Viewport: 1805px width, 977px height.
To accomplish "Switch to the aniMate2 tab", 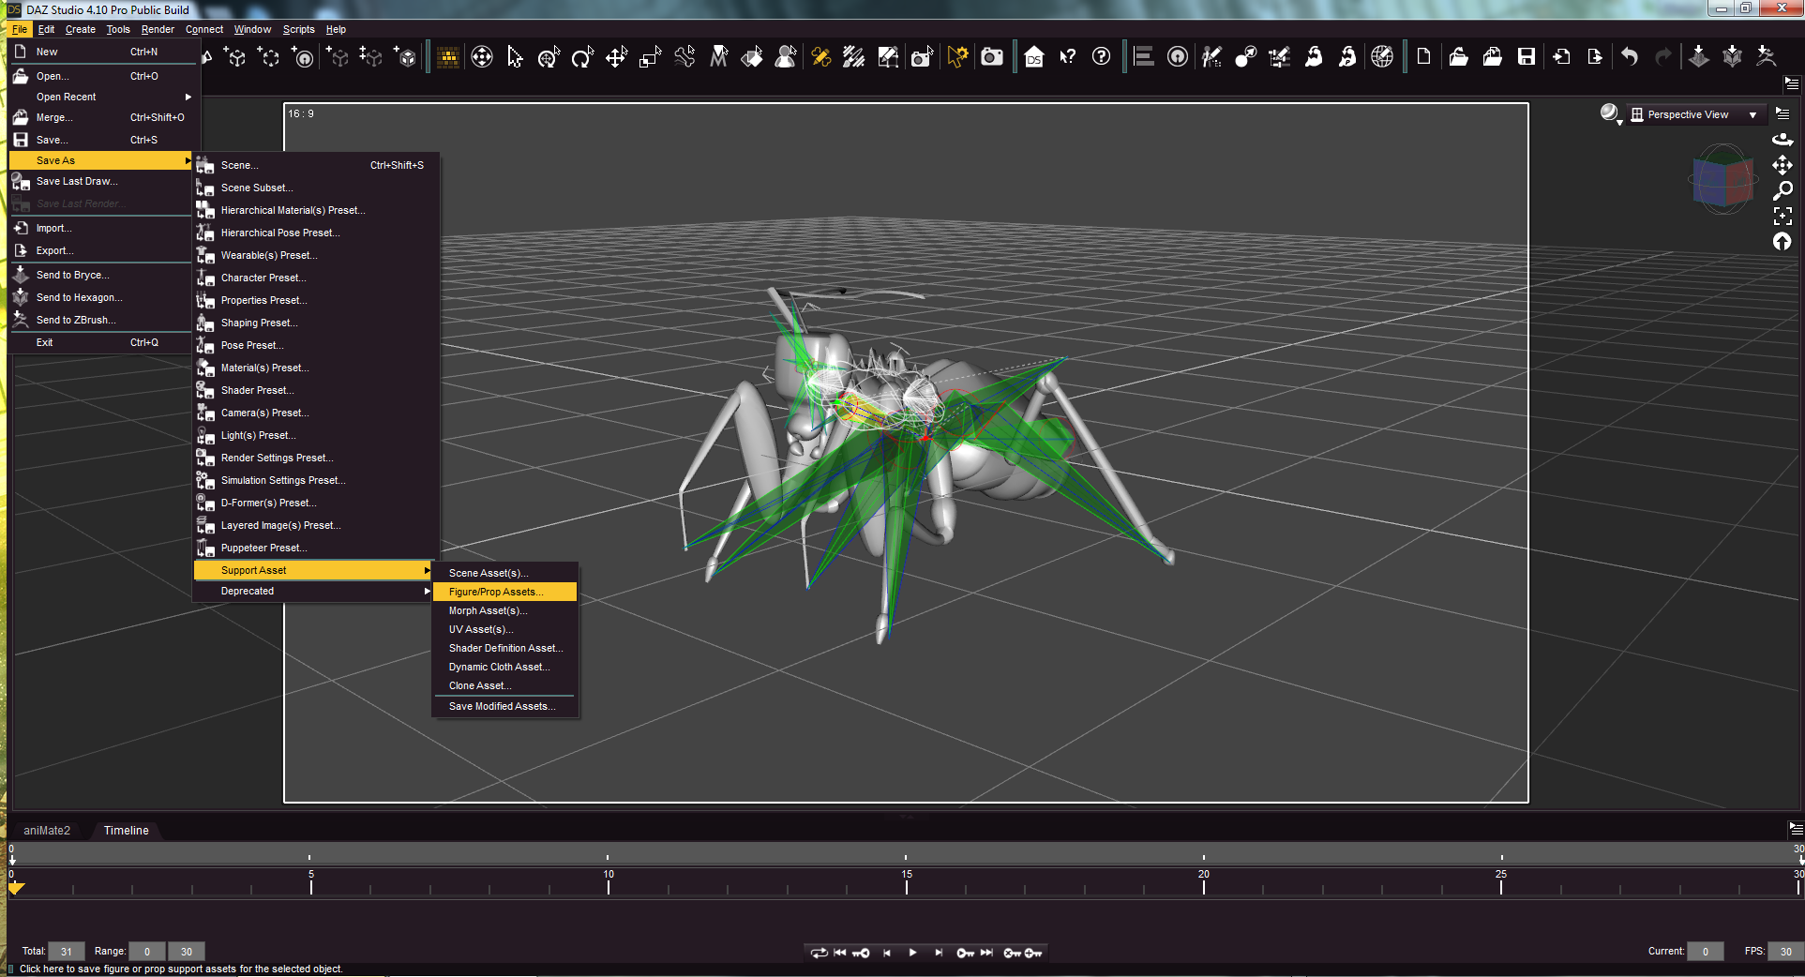I will point(47,831).
